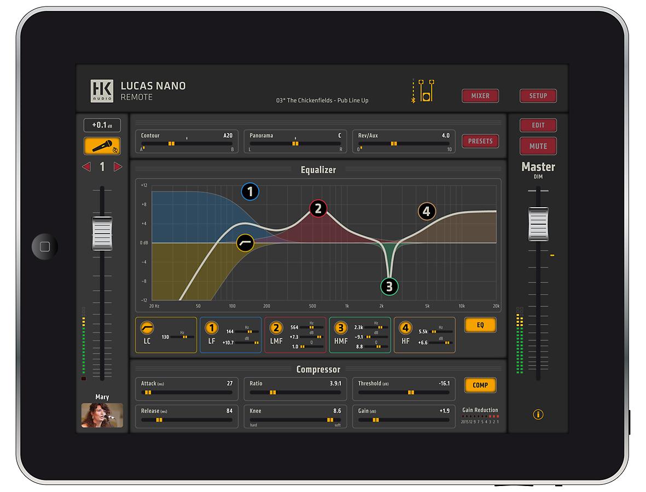
Task: Click the Bluetooth speaker connection icon
Action: (423, 91)
